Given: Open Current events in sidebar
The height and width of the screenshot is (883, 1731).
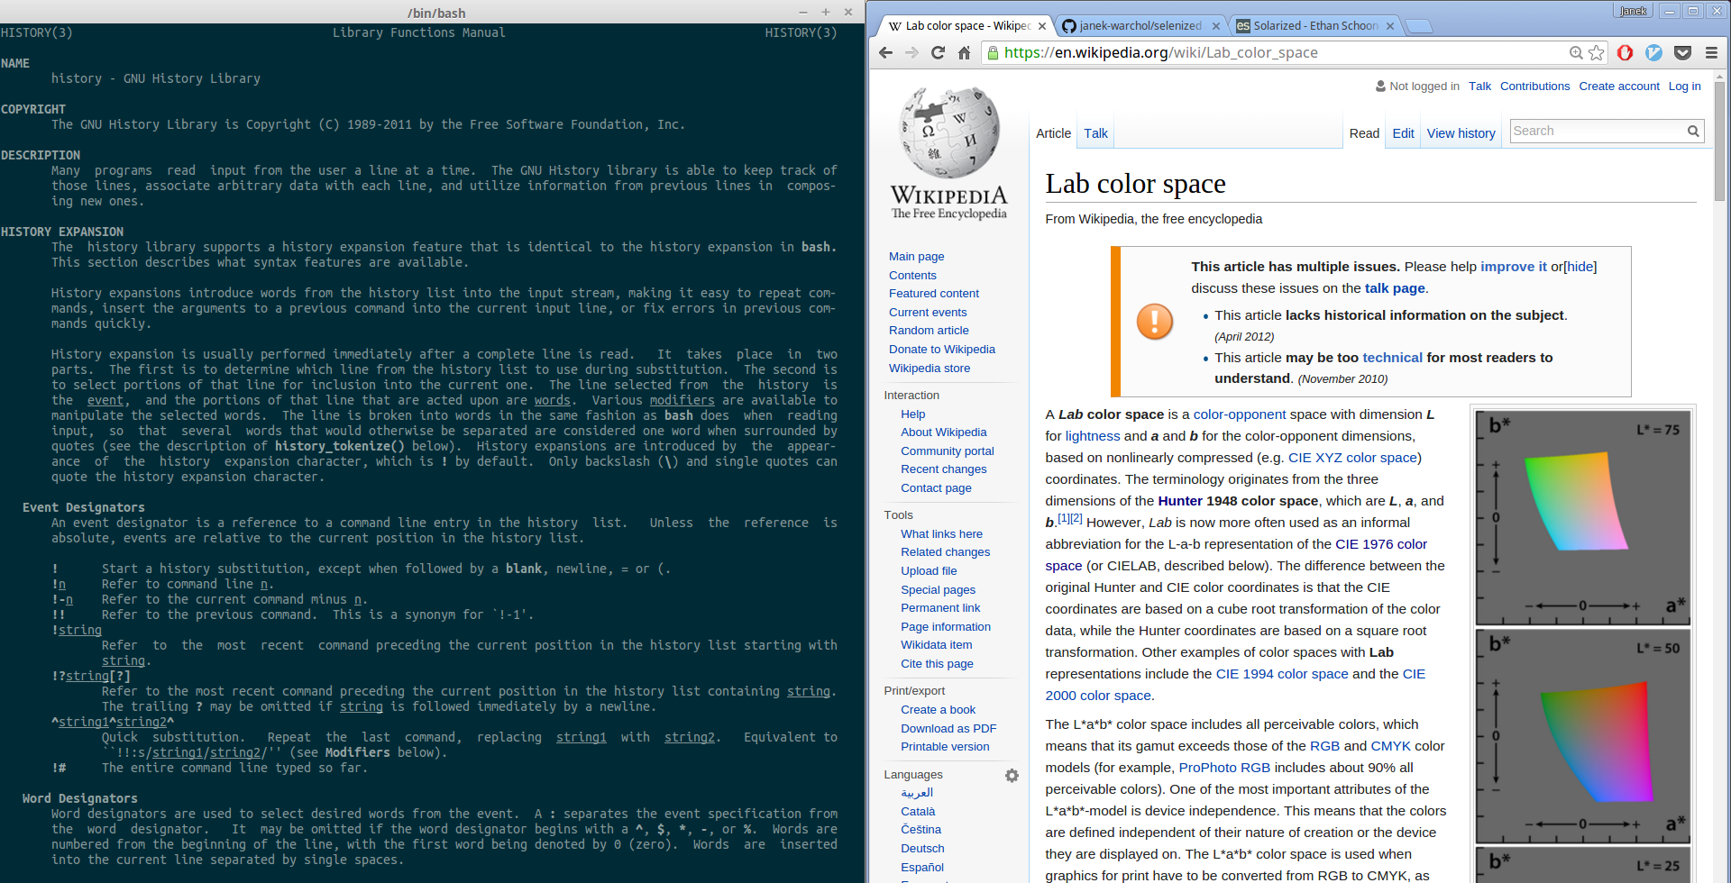Looking at the screenshot, I should tap(927, 313).
